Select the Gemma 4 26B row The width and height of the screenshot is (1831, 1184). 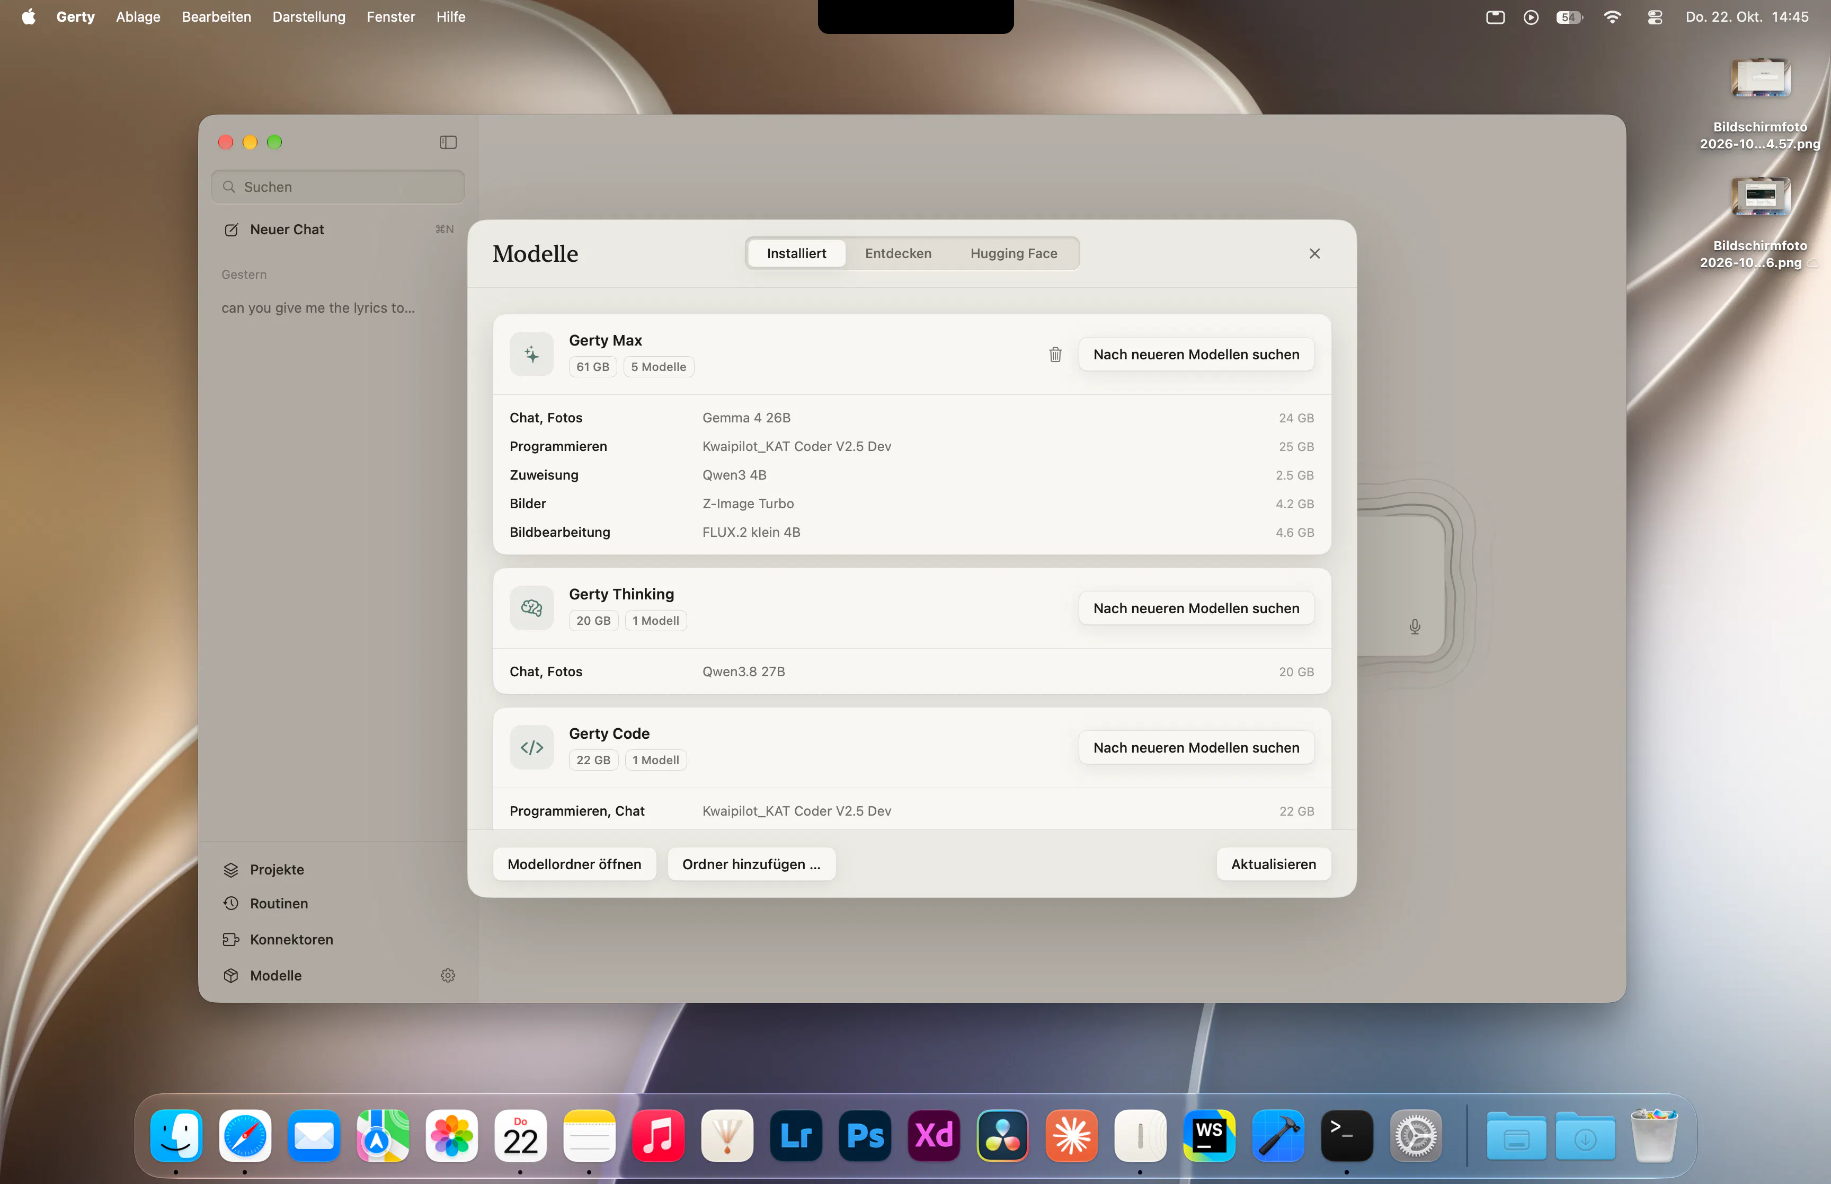(x=911, y=418)
